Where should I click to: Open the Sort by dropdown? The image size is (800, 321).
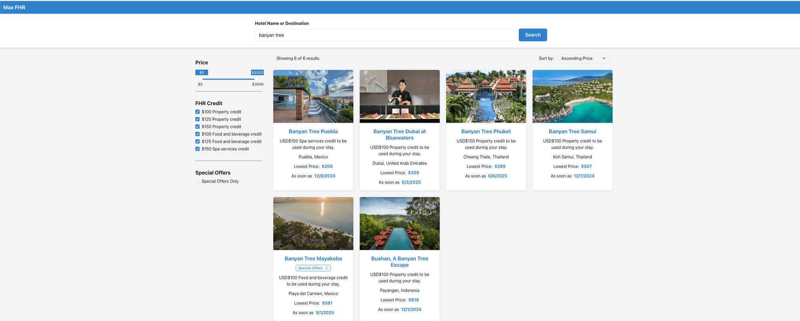click(583, 58)
